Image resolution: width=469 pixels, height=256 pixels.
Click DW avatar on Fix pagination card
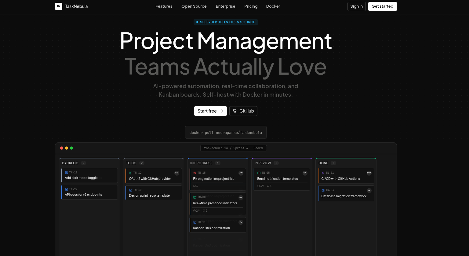[x=241, y=173]
